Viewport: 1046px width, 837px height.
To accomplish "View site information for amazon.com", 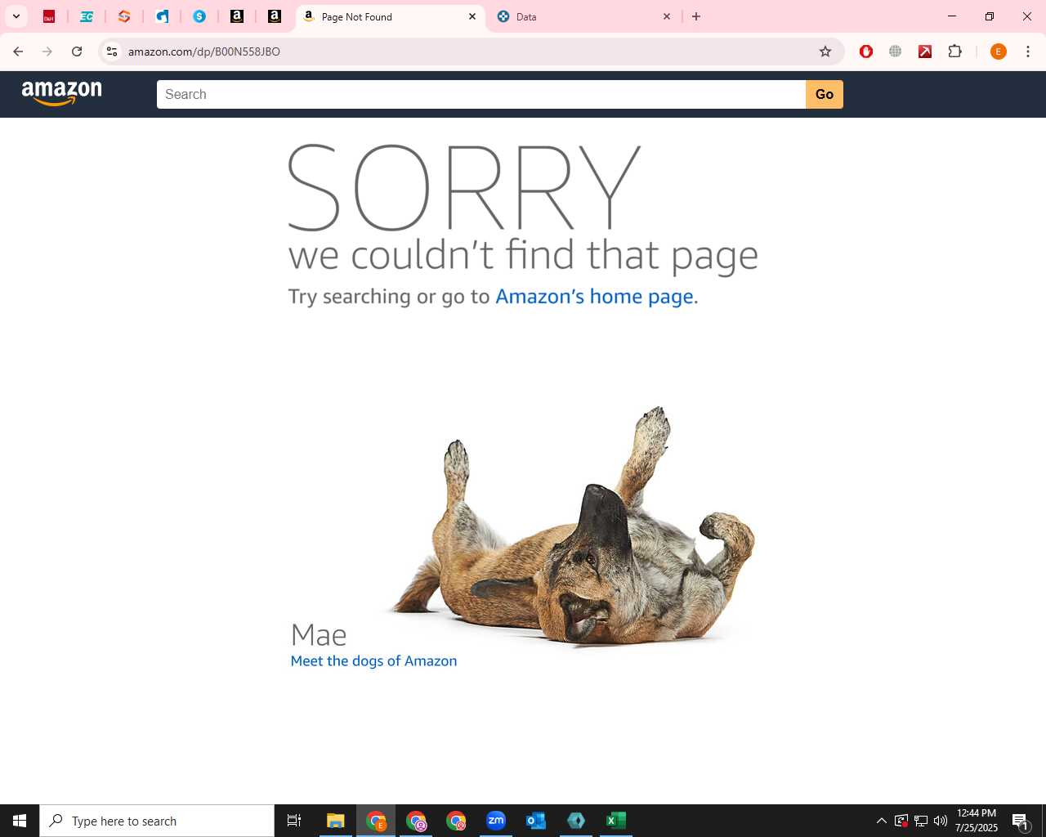I will pos(112,51).
